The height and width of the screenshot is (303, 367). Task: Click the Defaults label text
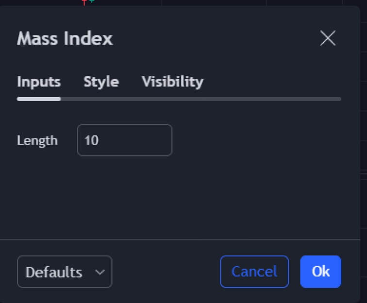(x=53, y=272)
